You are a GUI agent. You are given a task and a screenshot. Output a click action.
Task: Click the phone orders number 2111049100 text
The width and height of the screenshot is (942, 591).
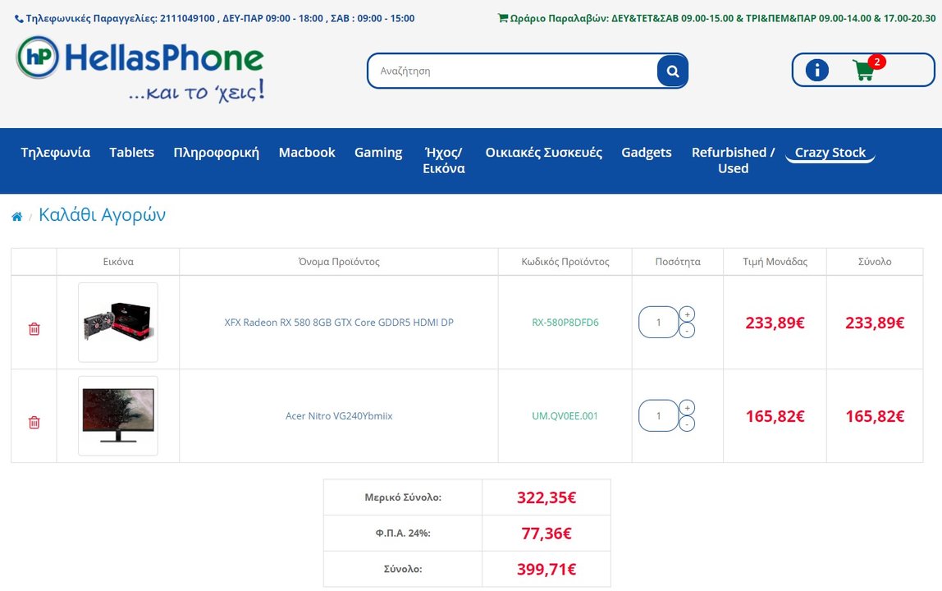(x=187, y=19)
